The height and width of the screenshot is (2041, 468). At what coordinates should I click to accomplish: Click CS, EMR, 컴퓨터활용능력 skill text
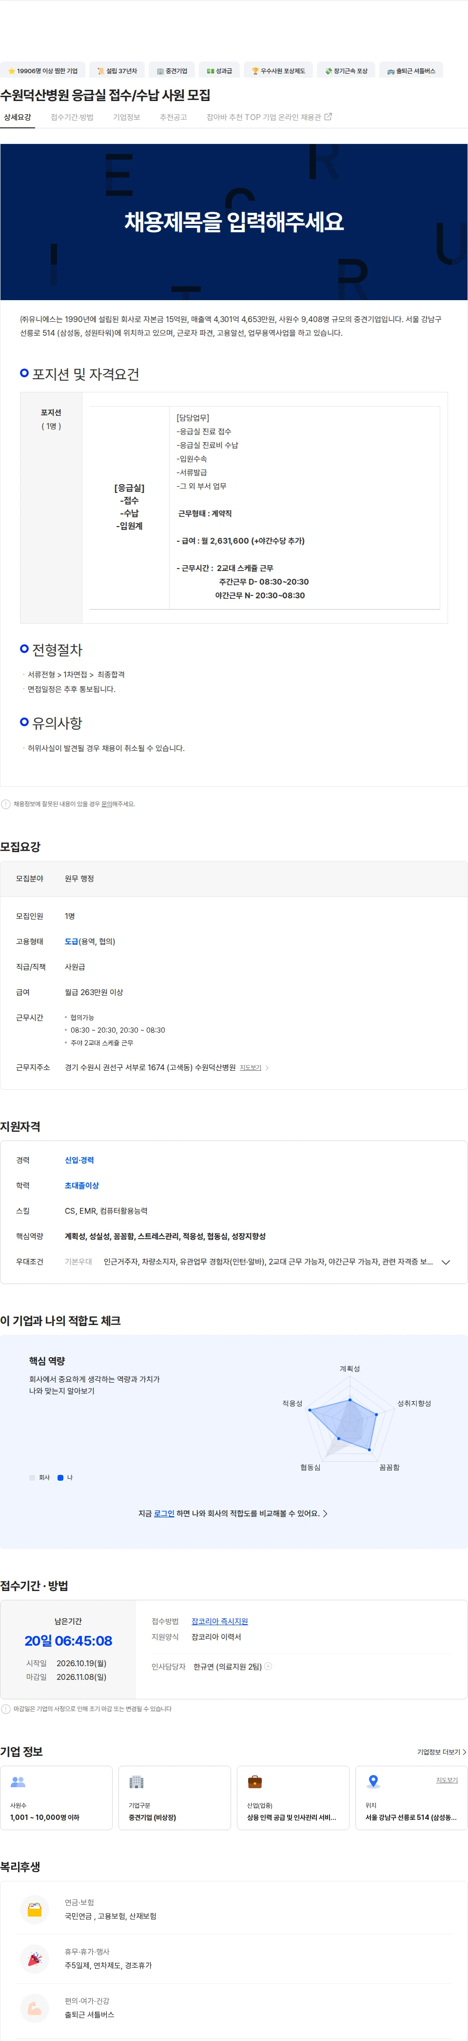(x=106, y=1211)
